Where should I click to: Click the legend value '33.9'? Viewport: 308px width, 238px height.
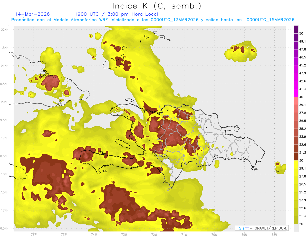pos(303,137)
